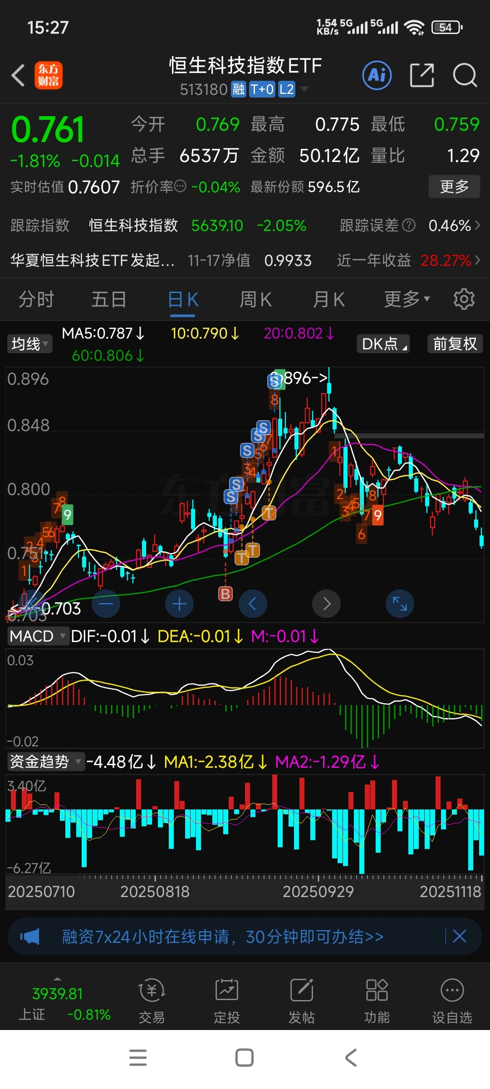Zoom in chart with plus button
490x1089 pixels.
point(179,603)
